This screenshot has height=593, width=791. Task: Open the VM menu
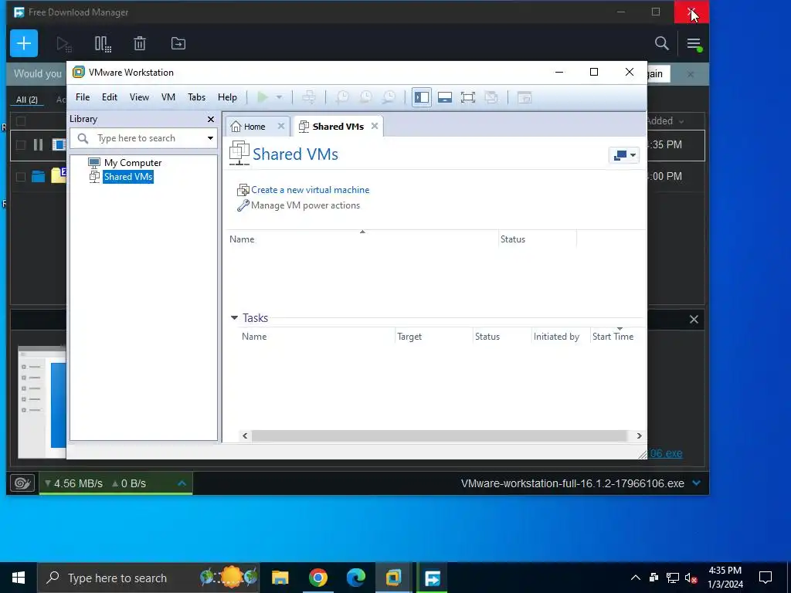pos(168,97)
